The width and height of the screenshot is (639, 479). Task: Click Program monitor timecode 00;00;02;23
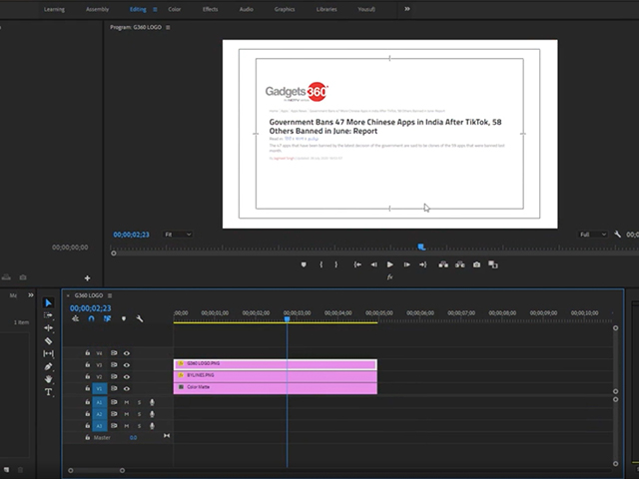tap(131, 235)
